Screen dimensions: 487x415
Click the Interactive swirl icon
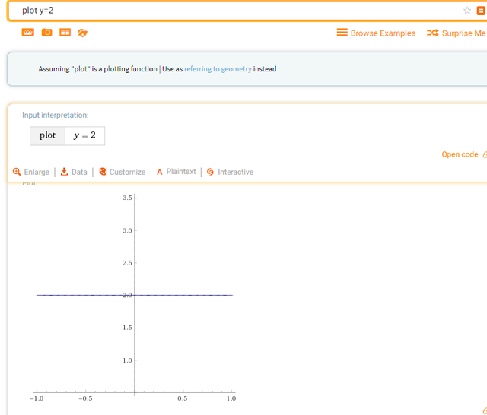(x=210, y=172)
